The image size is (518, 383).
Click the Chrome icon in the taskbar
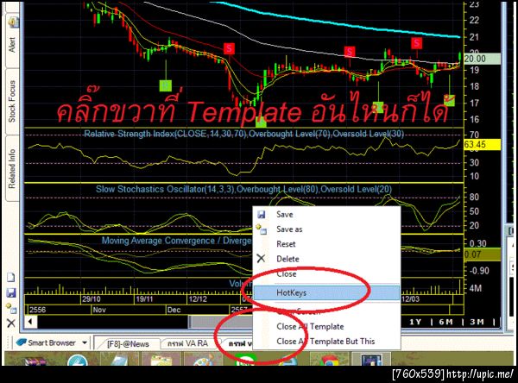(x=330, y=361)
